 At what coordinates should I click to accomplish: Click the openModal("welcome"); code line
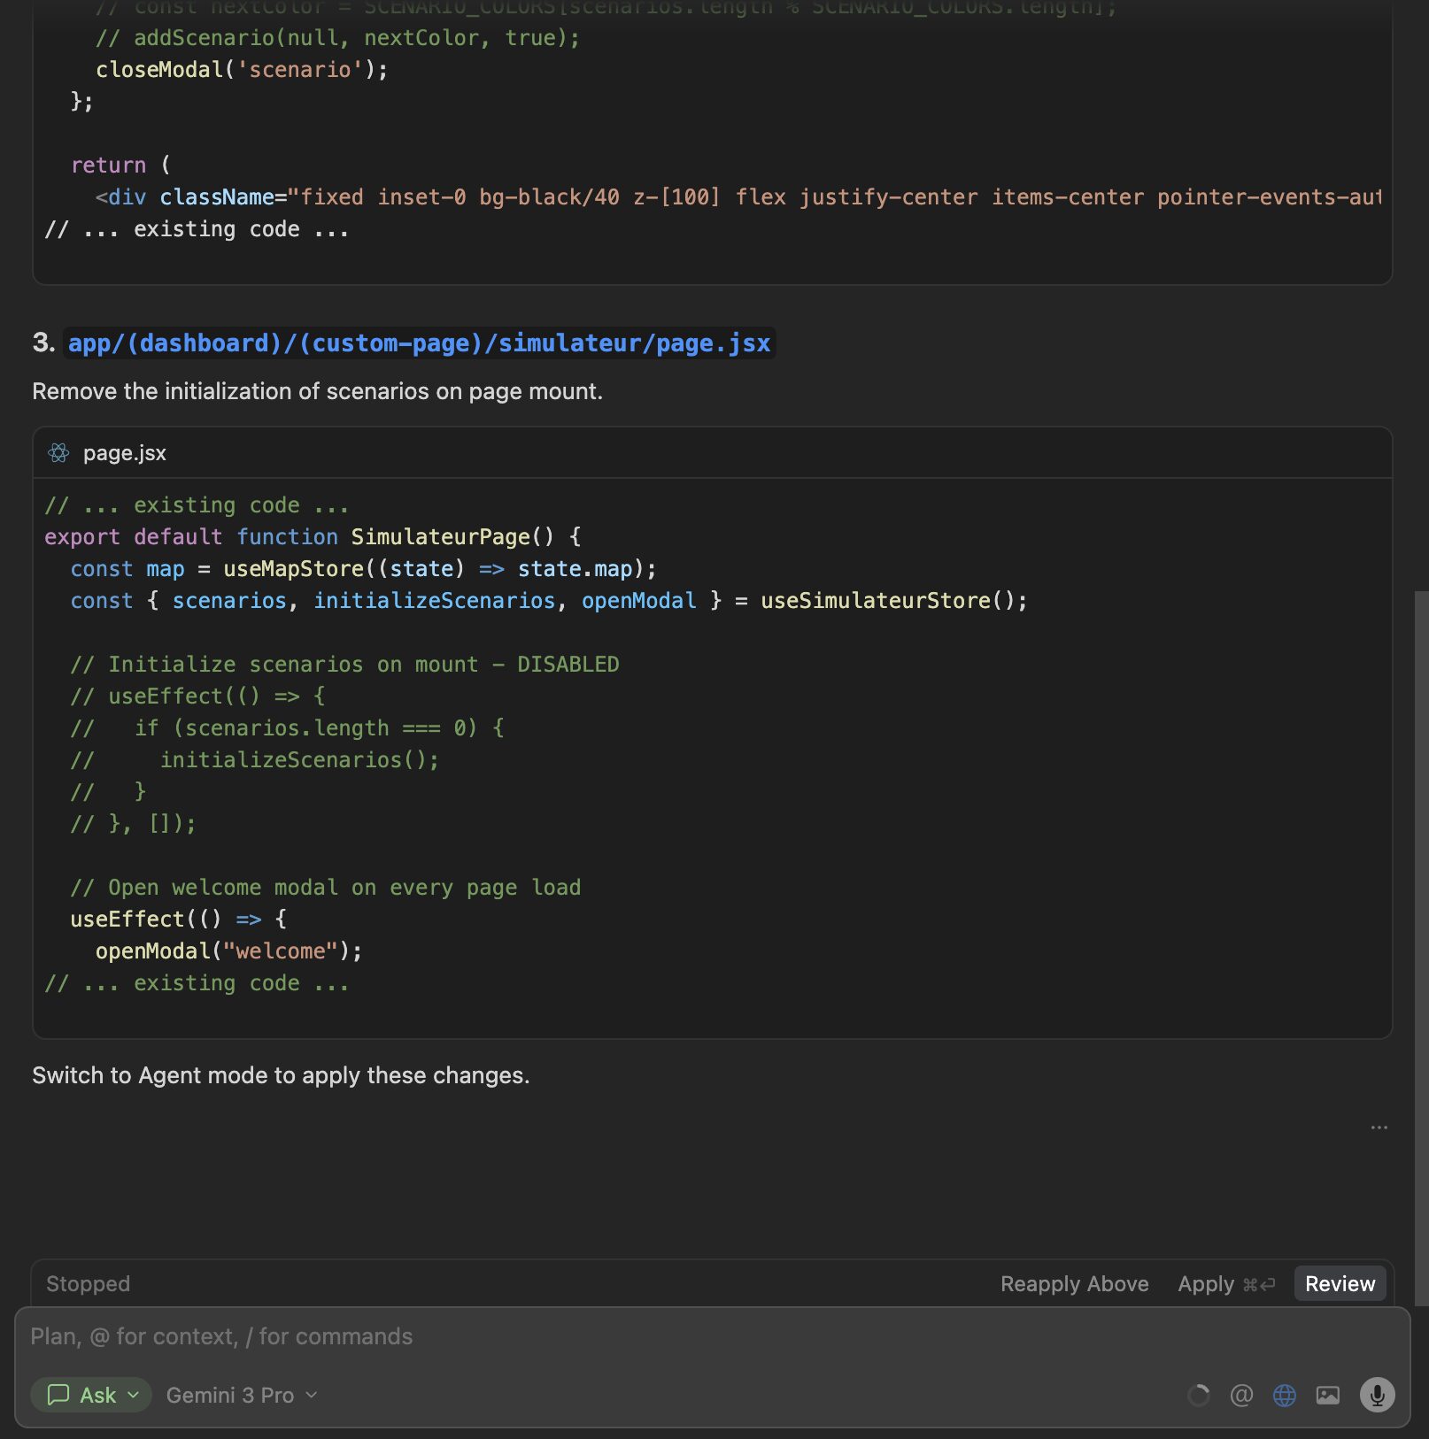coord(228,950)
